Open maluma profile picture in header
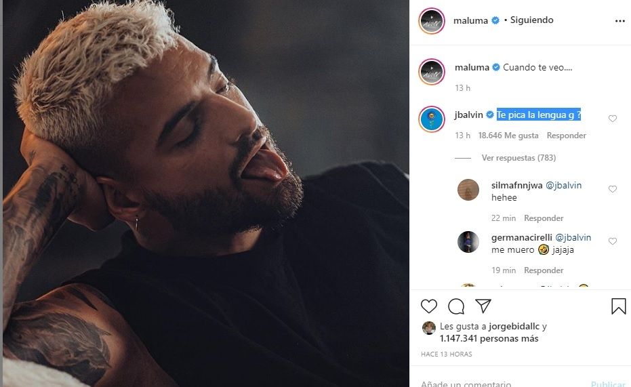Viewport: 631px width, 387px height. coord(432,21)
